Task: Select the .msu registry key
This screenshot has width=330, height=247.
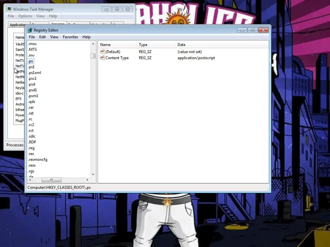Action: [x=32, y=44]
